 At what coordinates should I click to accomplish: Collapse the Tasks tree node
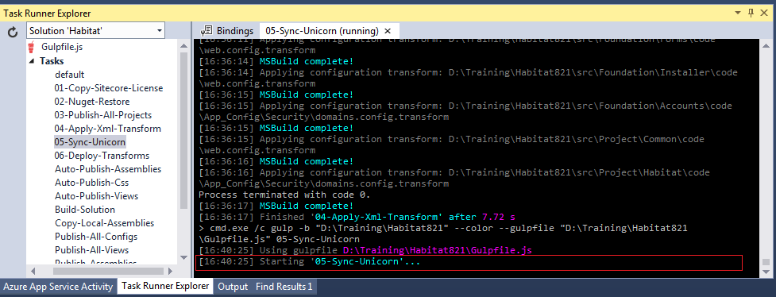(33, 61)
